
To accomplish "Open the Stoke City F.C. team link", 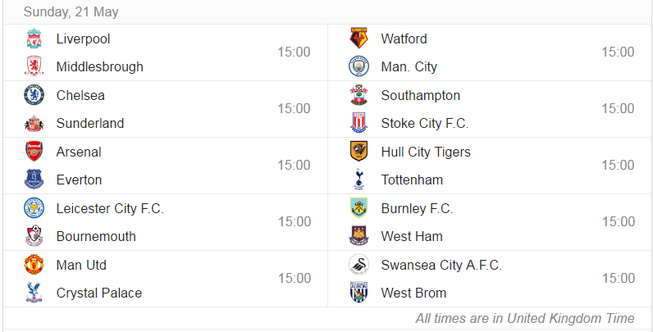I will (x=425, y=123).
